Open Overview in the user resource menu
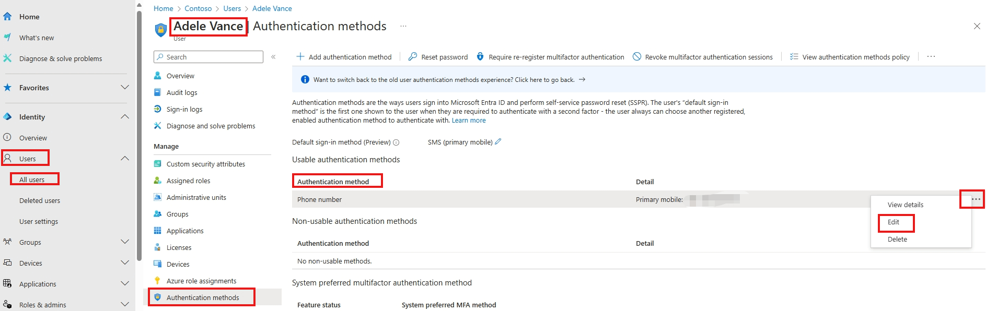The width and height of the screenshot is (986, 311). tap(180, 76)
